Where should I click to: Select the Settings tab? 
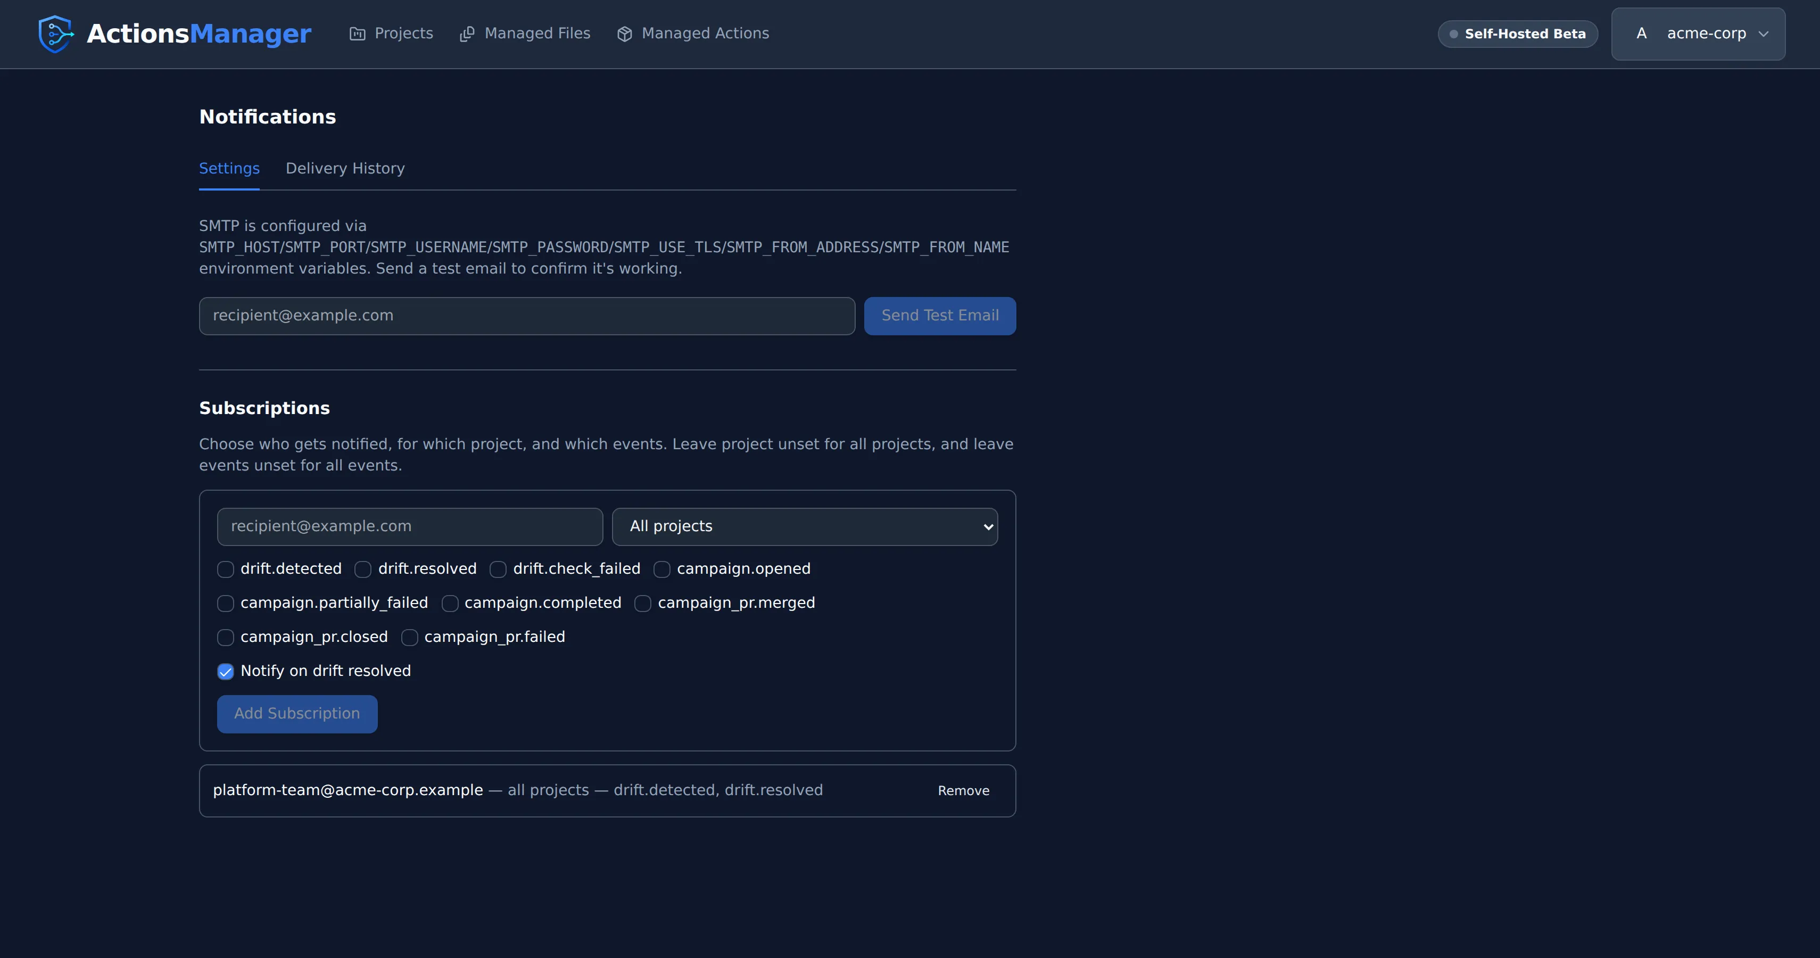point(229,168)
